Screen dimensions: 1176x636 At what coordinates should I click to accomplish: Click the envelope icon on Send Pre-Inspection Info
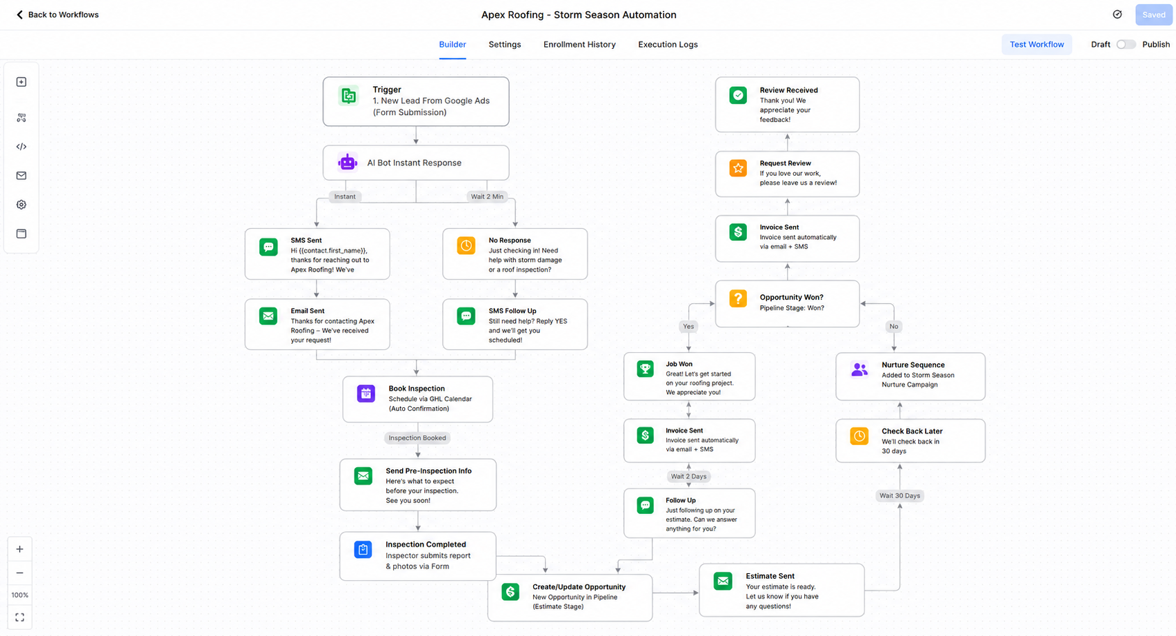(363, 476)
